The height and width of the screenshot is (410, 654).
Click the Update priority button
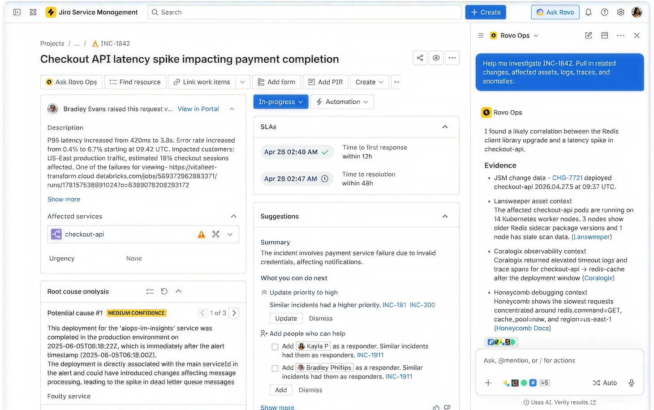[286, 318]
